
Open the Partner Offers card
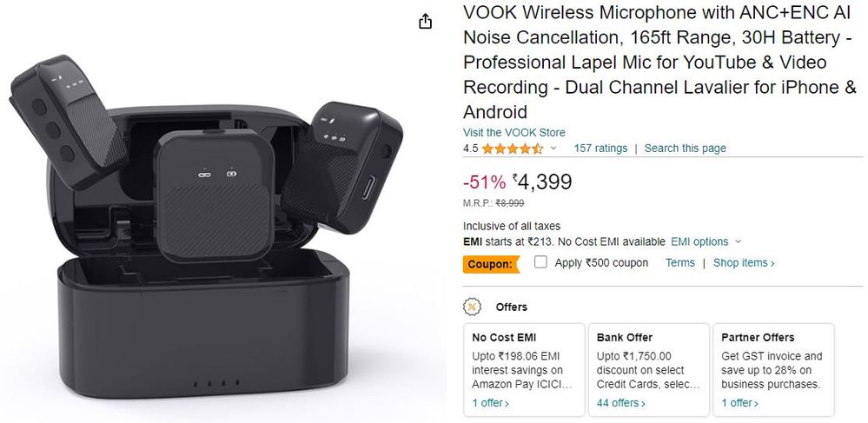coord(773,370)
